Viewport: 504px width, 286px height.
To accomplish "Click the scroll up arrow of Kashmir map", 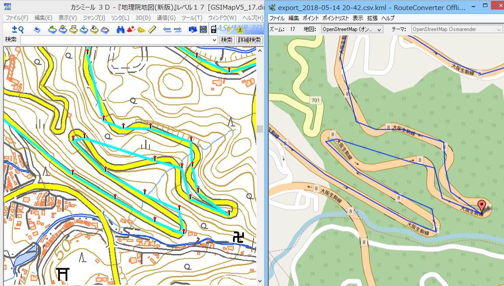I will [260, 50].
